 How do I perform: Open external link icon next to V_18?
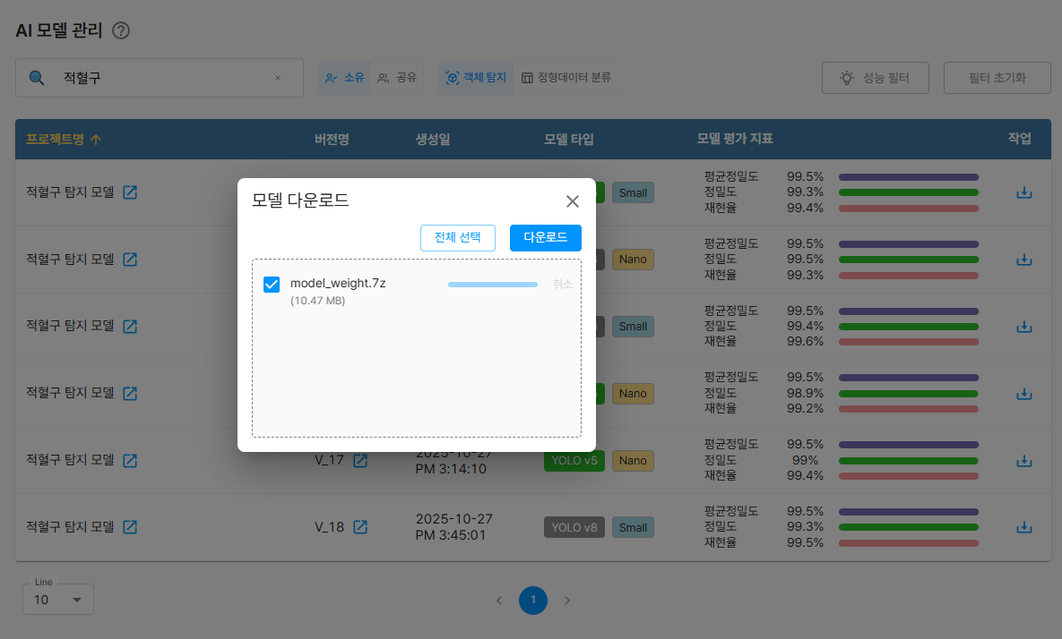pos(360,527)
